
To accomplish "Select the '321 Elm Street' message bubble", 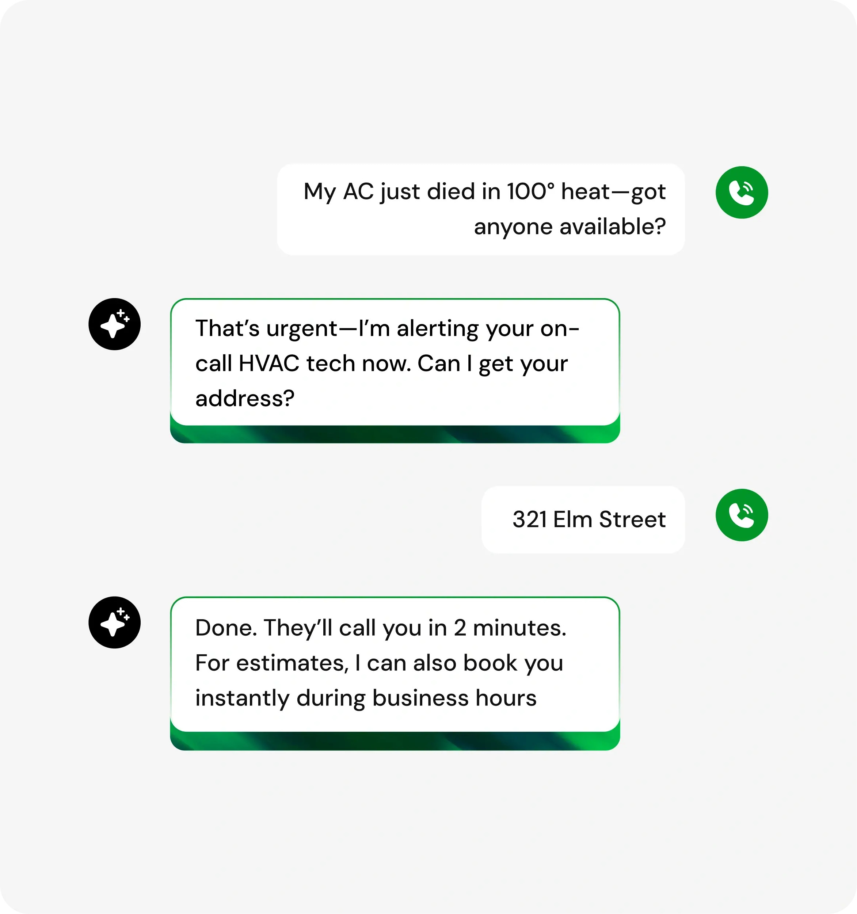I will pos(583,519).
